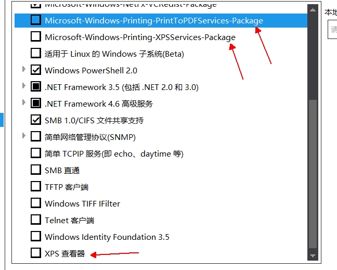Check the 简单网络管理协议(SNMP) checkbox
This screenshot has width=337, height=270.
tap(36, 136)
